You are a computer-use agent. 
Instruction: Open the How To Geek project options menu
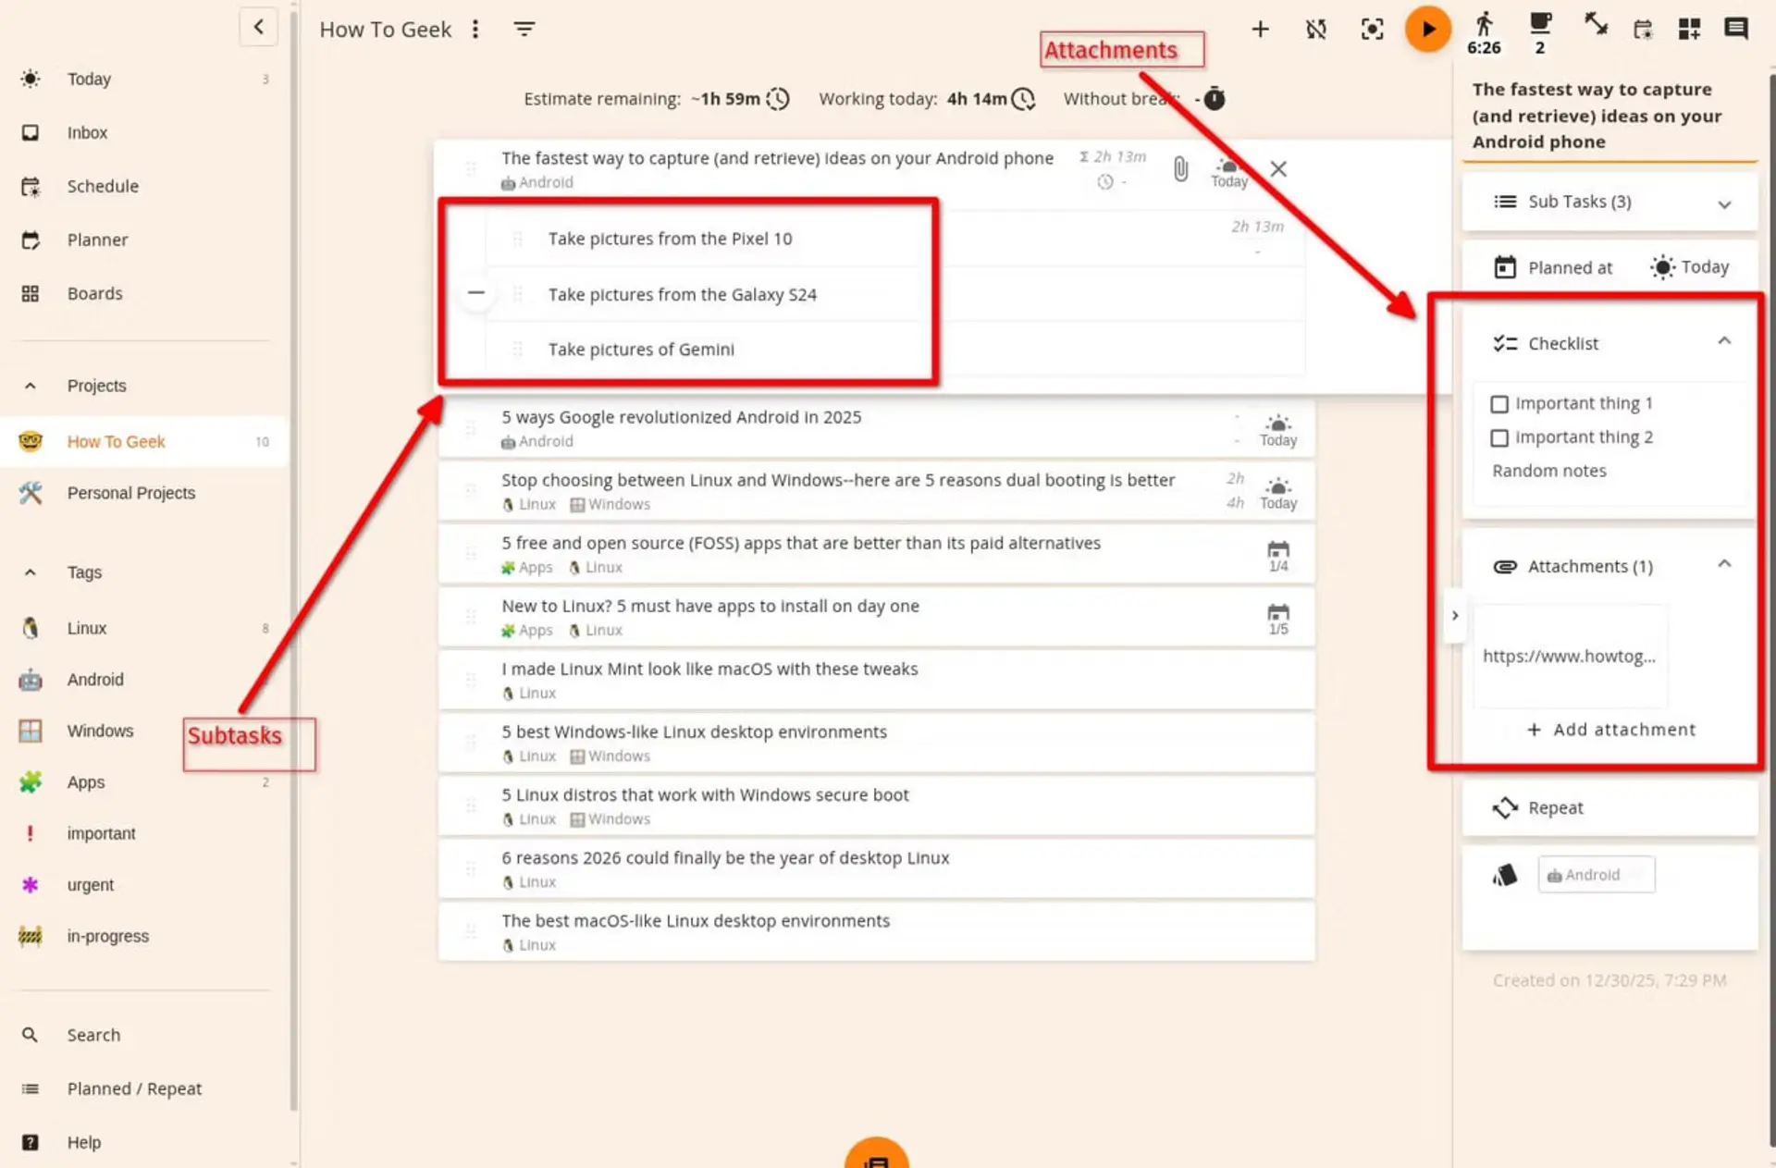[475, 30]
